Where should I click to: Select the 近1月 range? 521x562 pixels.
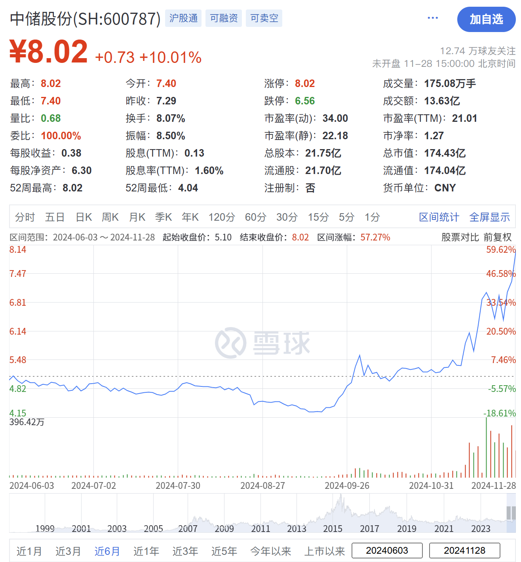point(29,551)
